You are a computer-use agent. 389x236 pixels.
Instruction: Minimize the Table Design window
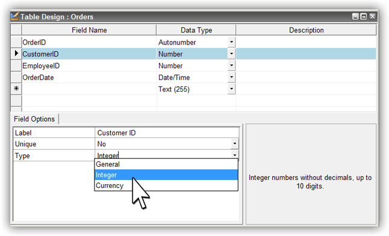pos(355,17)
